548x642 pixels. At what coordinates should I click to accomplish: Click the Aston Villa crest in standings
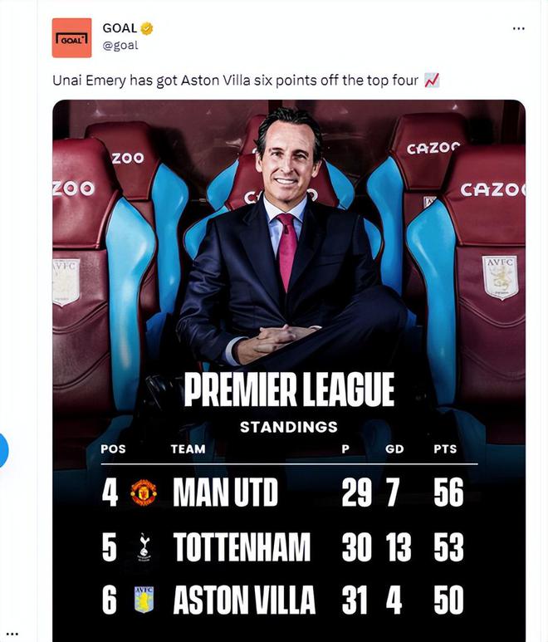(144, 600)
